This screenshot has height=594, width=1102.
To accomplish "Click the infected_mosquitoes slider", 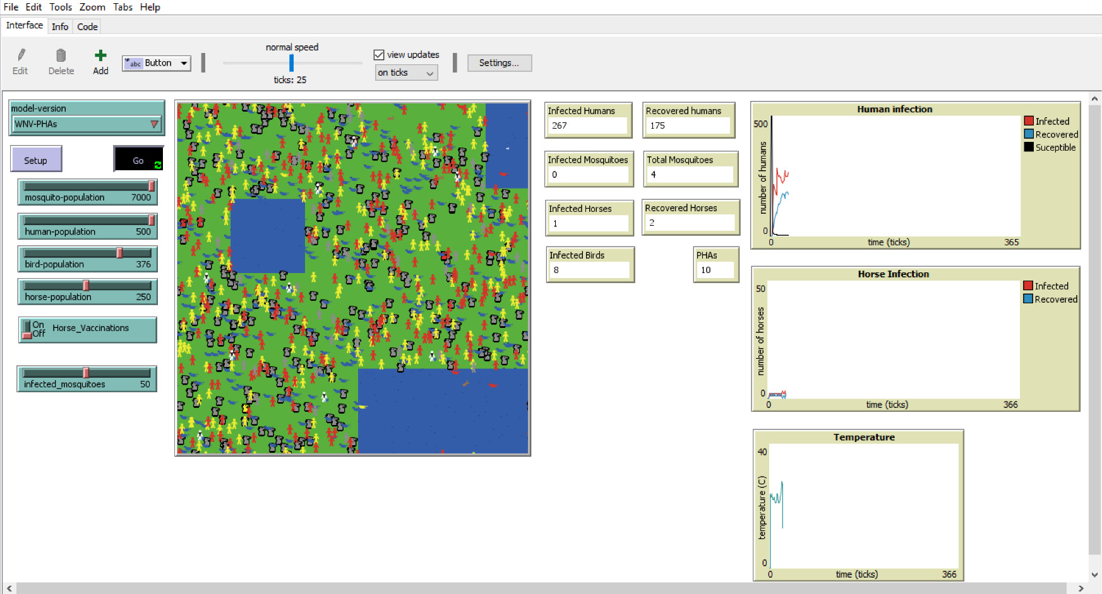I will tap(87, 378).
